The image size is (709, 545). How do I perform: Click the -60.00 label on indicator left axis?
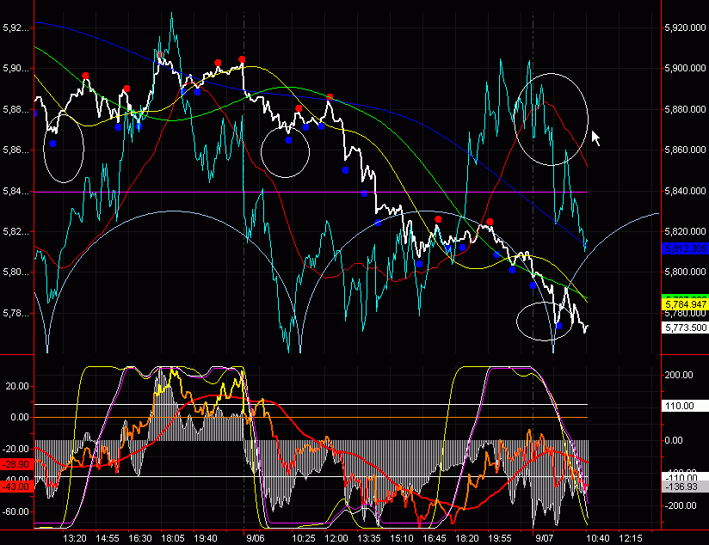[15, 511]
